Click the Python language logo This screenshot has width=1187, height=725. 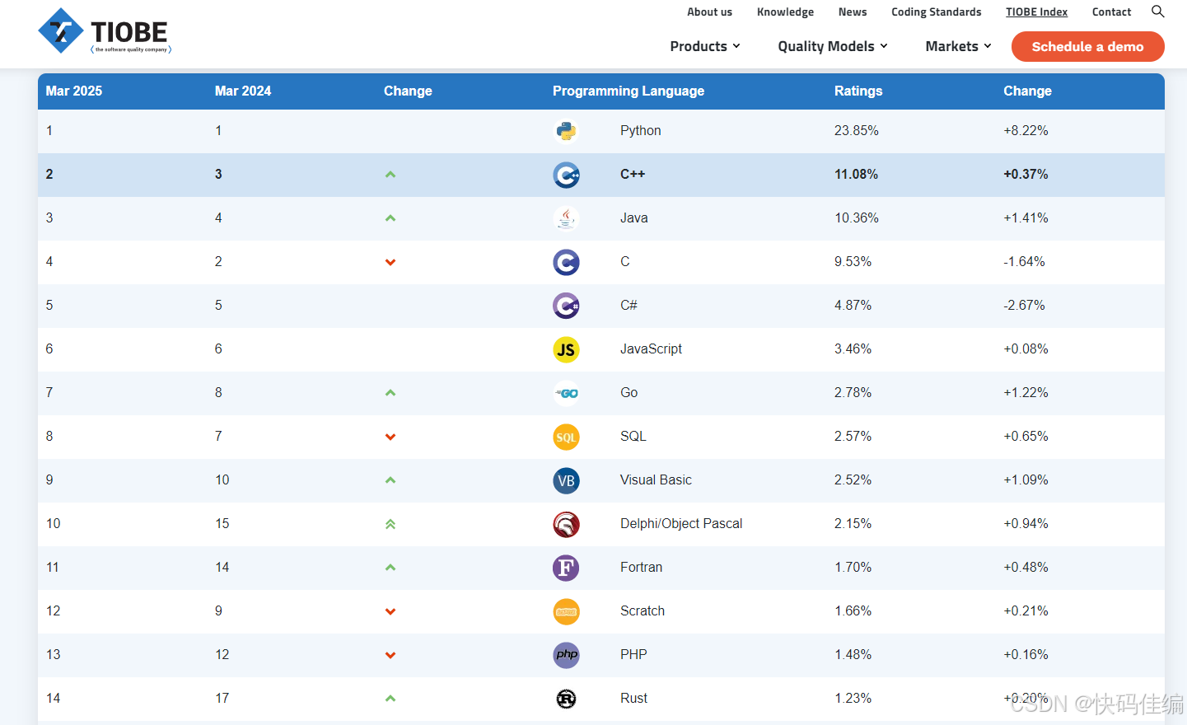[x=566, y=131]
